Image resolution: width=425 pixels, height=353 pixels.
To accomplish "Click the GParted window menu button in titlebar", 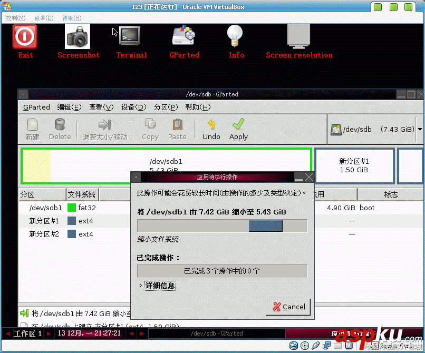I will click(x=23, y=94).
